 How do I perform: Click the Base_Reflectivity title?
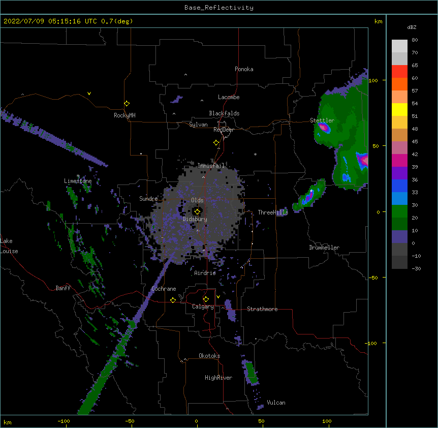pyautogui.click(x=219, y=8)
